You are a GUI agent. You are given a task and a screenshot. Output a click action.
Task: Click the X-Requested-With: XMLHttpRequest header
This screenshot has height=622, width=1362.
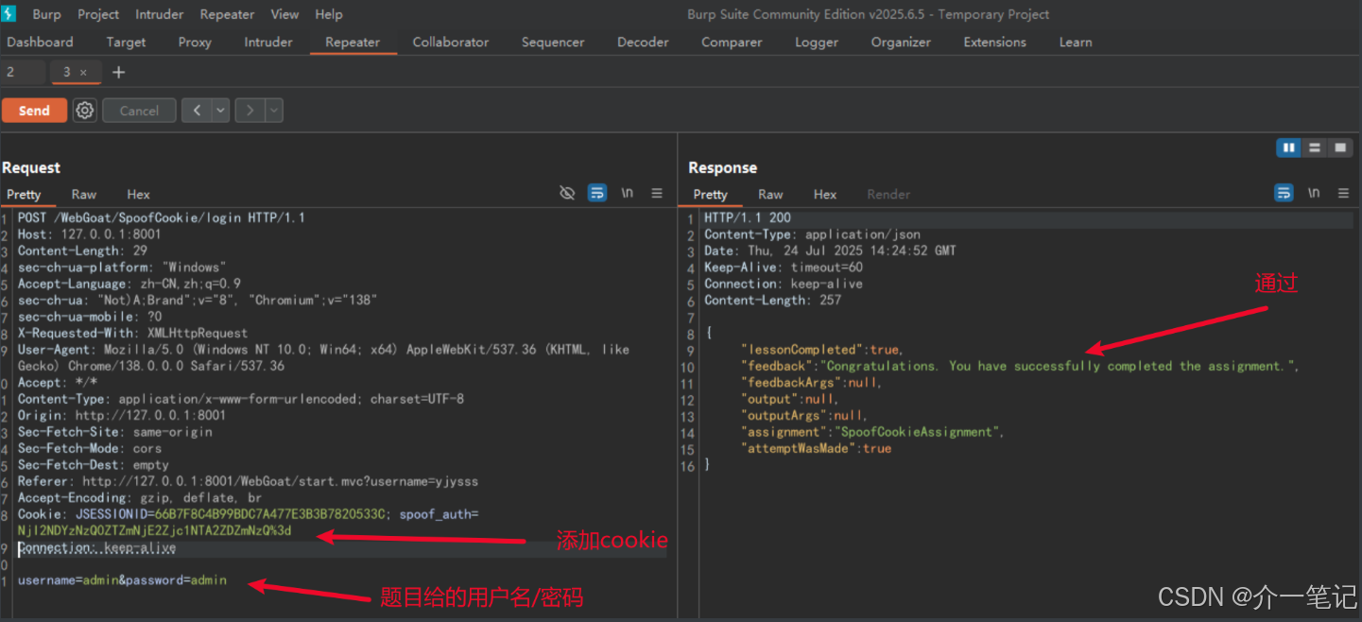(x=132, y=333)
